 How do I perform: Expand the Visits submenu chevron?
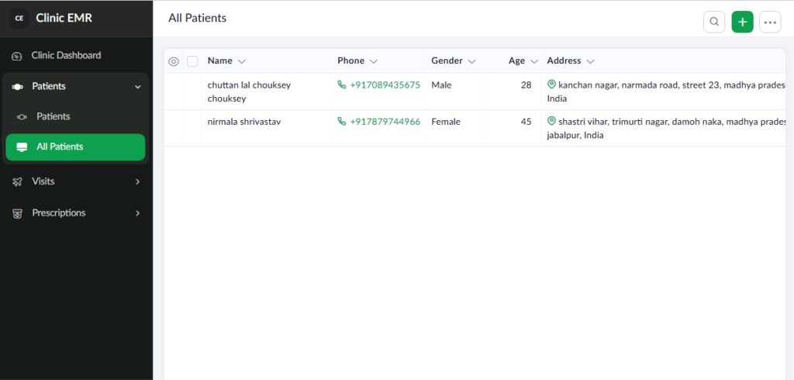coord(138,181)
